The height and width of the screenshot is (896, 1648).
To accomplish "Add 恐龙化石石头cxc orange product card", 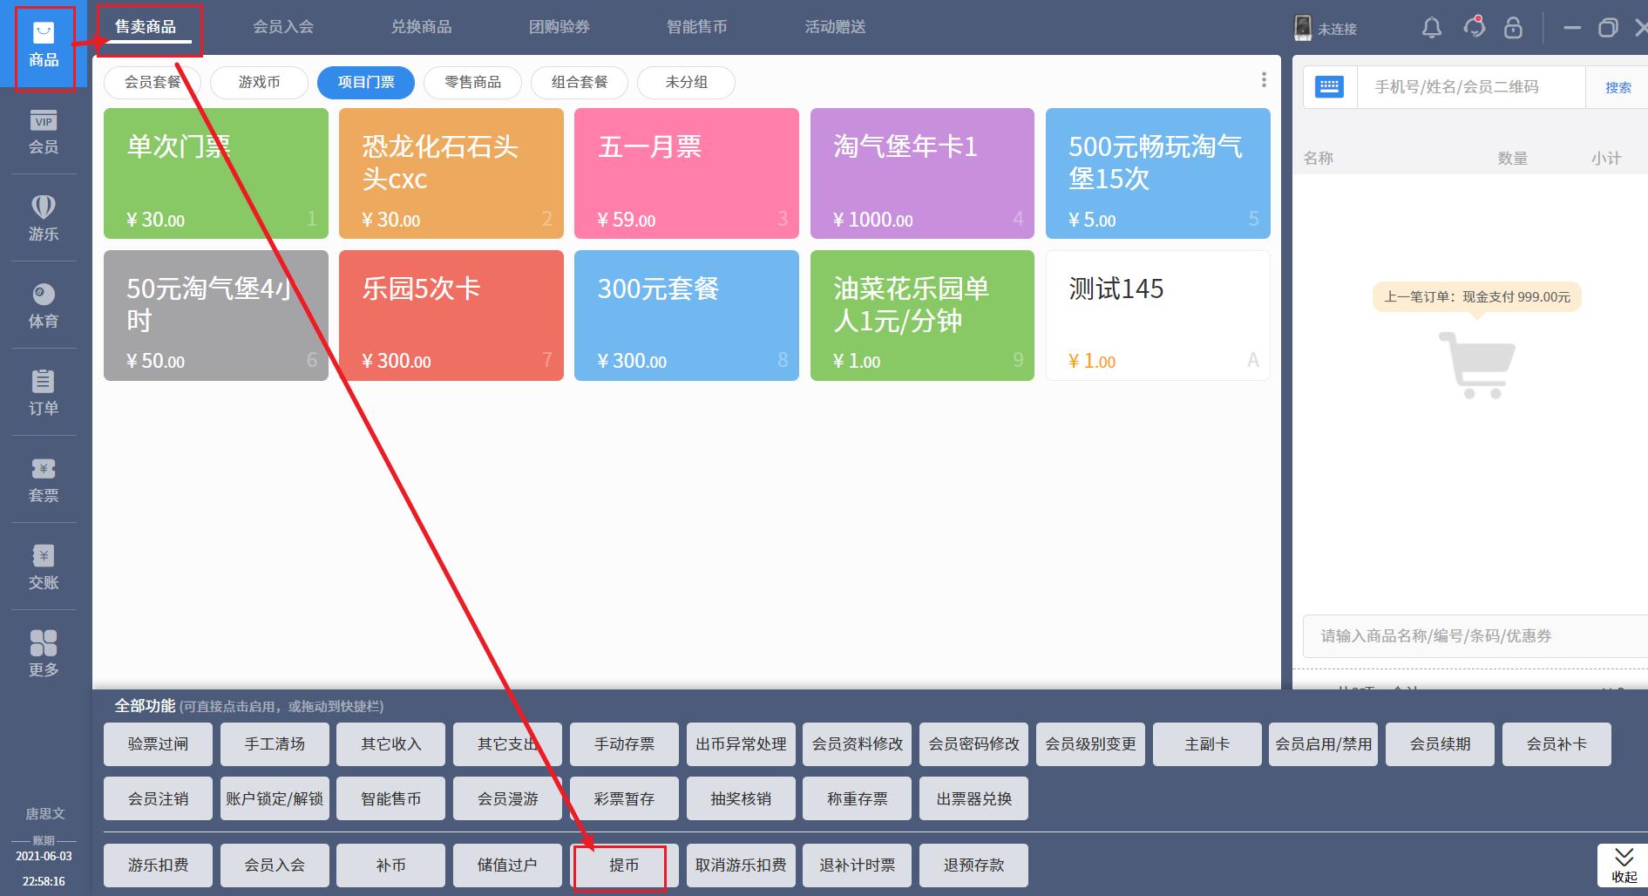I will pyautogui.click(x=451, y=173).
